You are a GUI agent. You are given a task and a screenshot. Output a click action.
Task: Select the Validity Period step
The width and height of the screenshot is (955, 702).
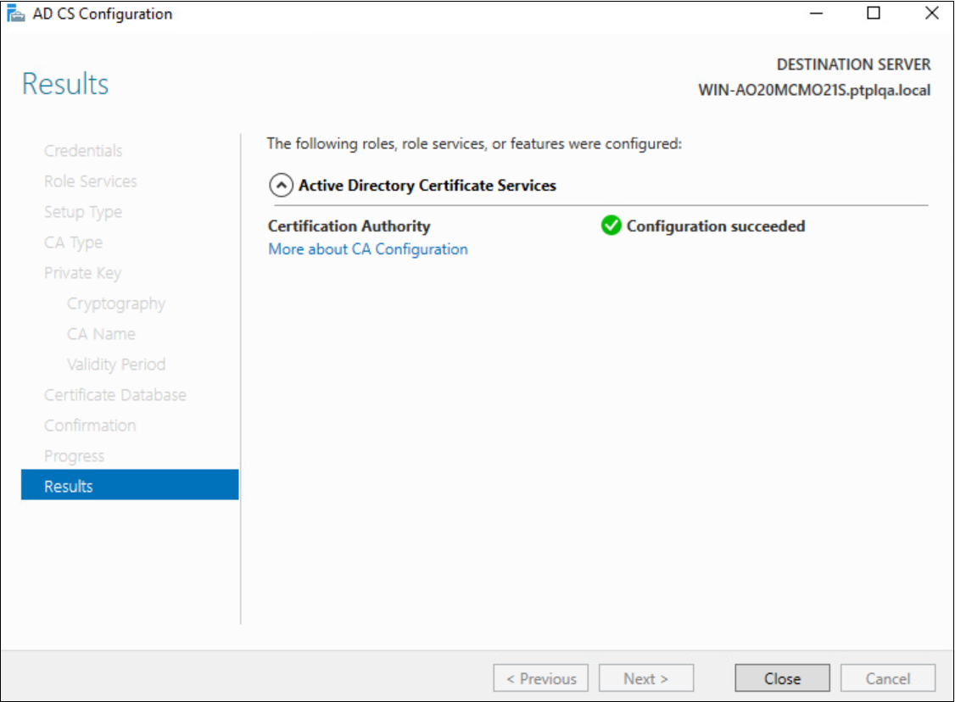click(x=116, y=365)
